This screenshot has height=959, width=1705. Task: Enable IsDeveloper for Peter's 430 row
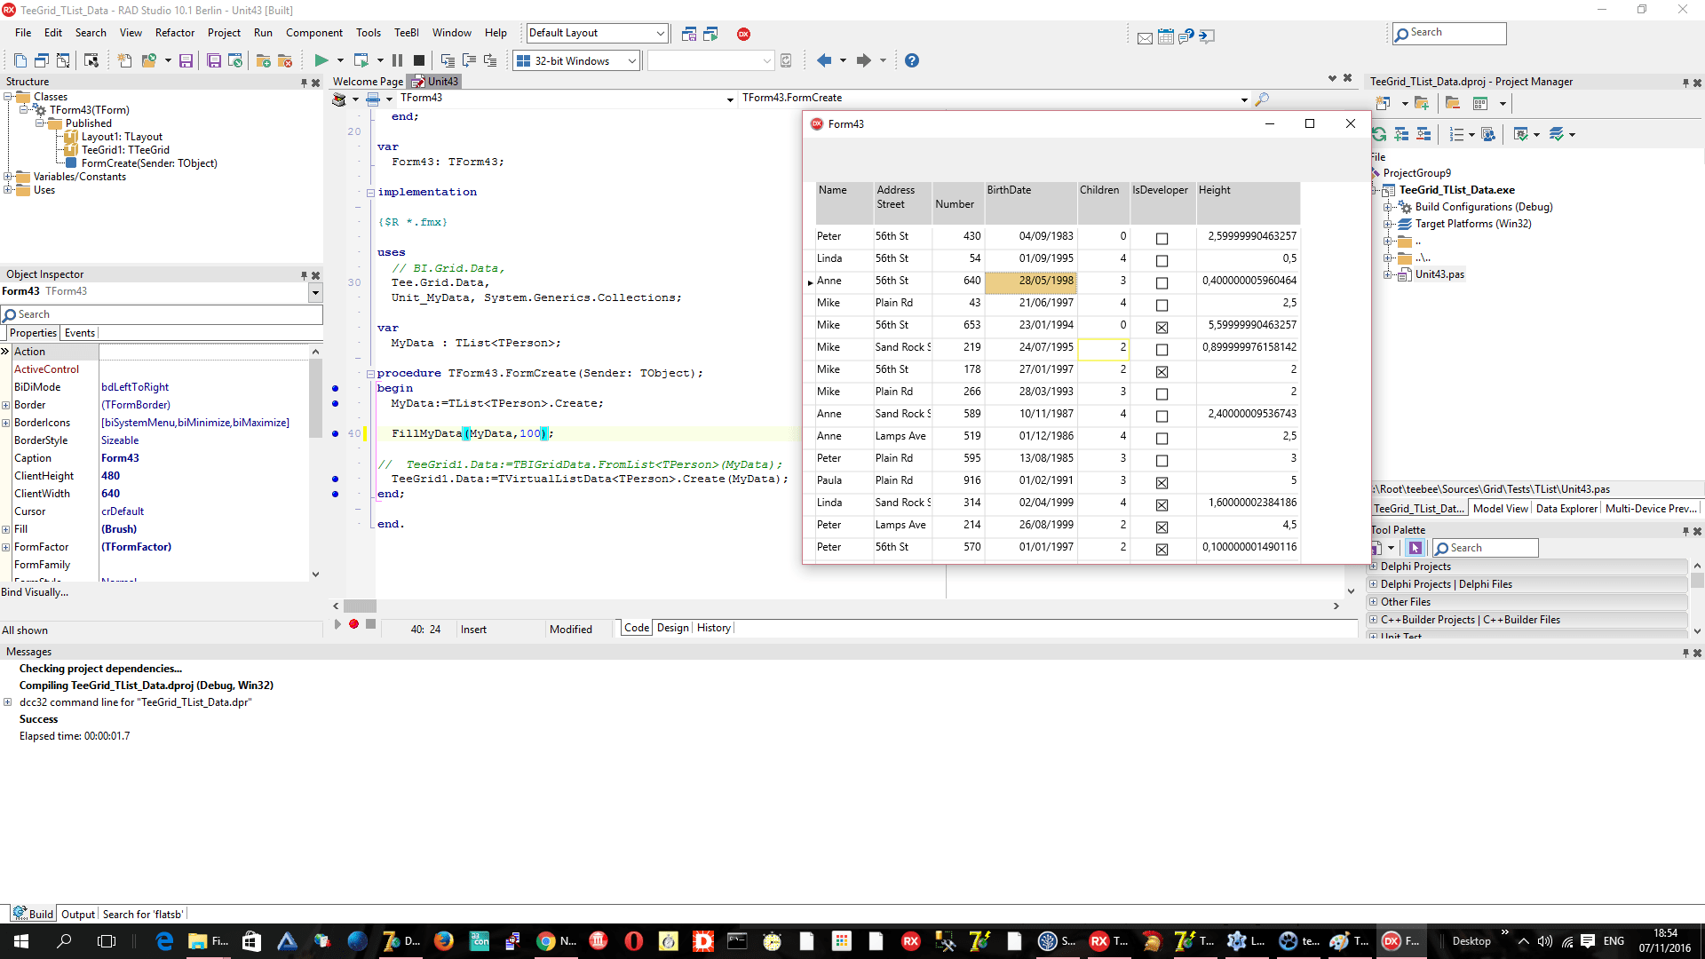[1162, 237]
